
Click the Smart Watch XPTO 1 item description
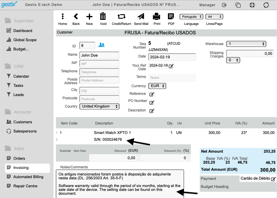click(x=112, y=133)
